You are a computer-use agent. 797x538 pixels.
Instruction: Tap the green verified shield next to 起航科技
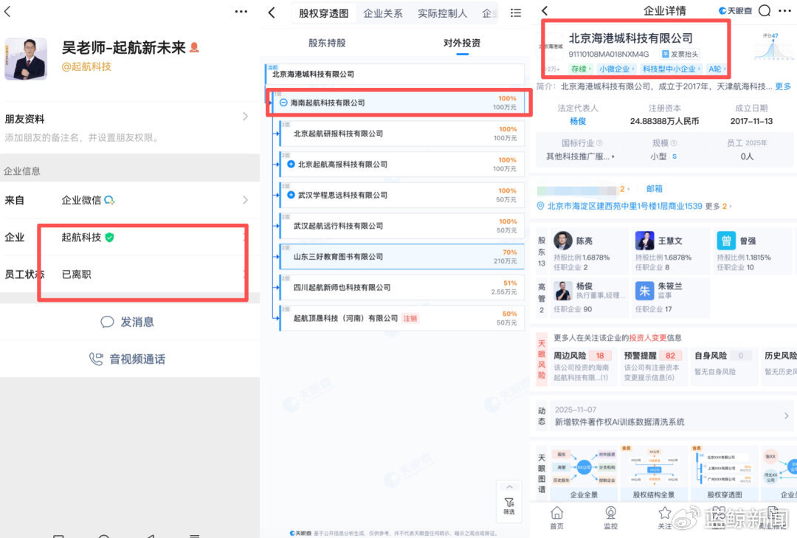pos(109,237)
